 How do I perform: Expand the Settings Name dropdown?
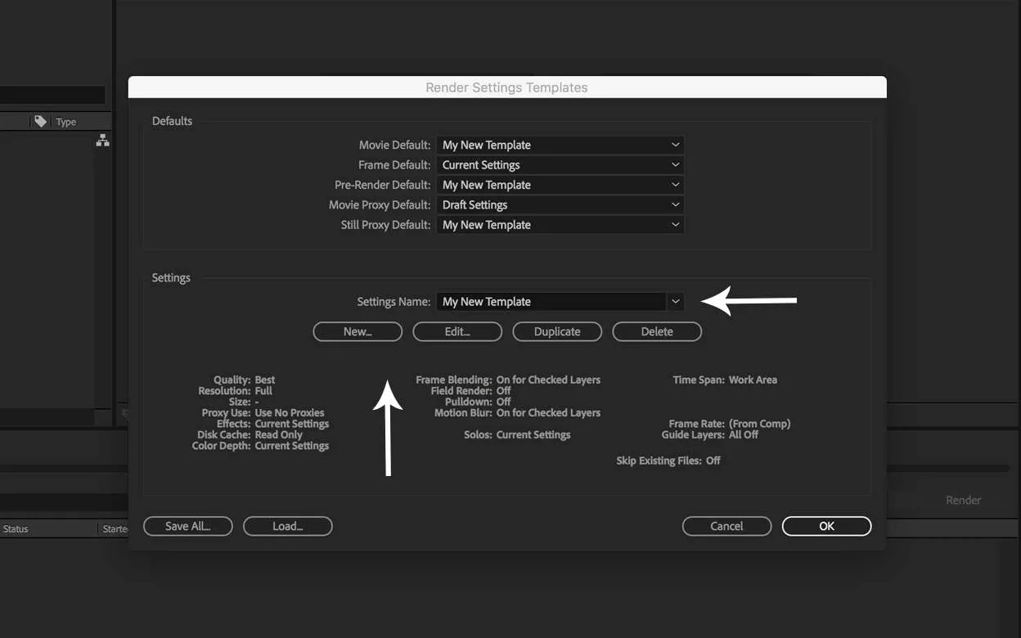pos(675,302)
